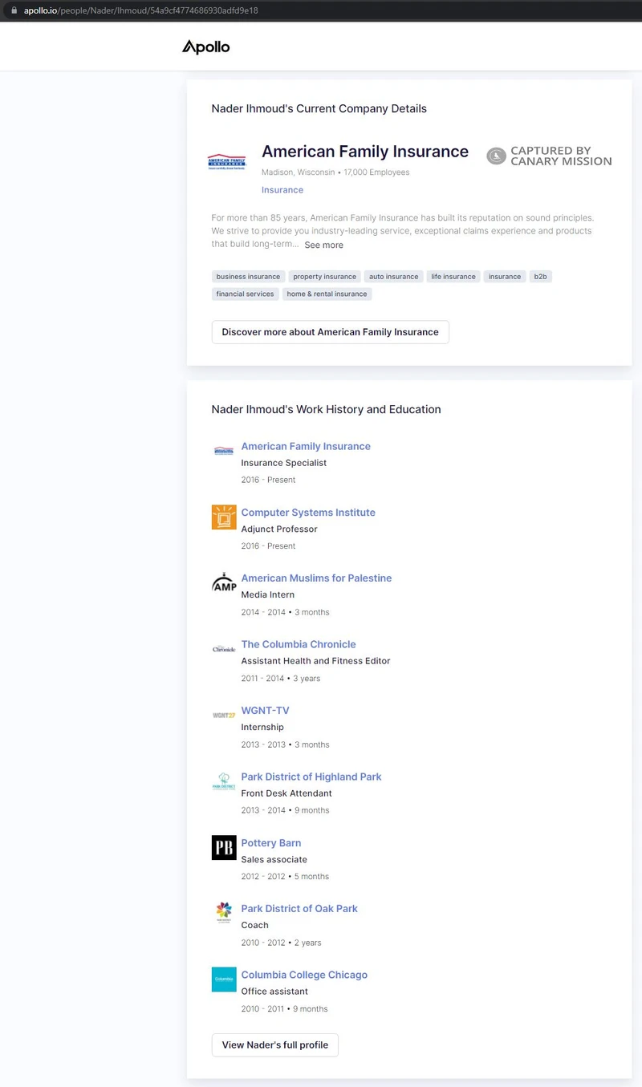Open Park District of Highland Park link
Screen dimensions: 642x1087
coord(311,777)
